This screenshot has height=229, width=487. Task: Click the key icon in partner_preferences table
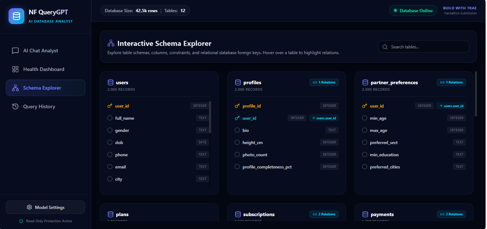pos(365,106)
